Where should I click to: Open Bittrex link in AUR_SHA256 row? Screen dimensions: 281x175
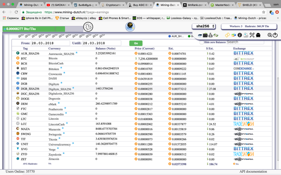243,53
